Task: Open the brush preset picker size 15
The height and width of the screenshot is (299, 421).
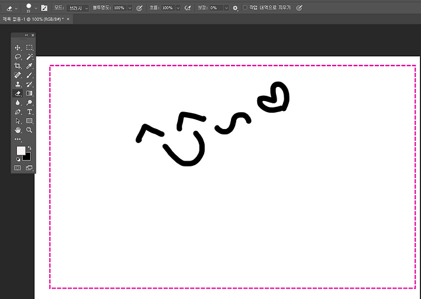Action: pyautogui.click(x=31, y=8)
